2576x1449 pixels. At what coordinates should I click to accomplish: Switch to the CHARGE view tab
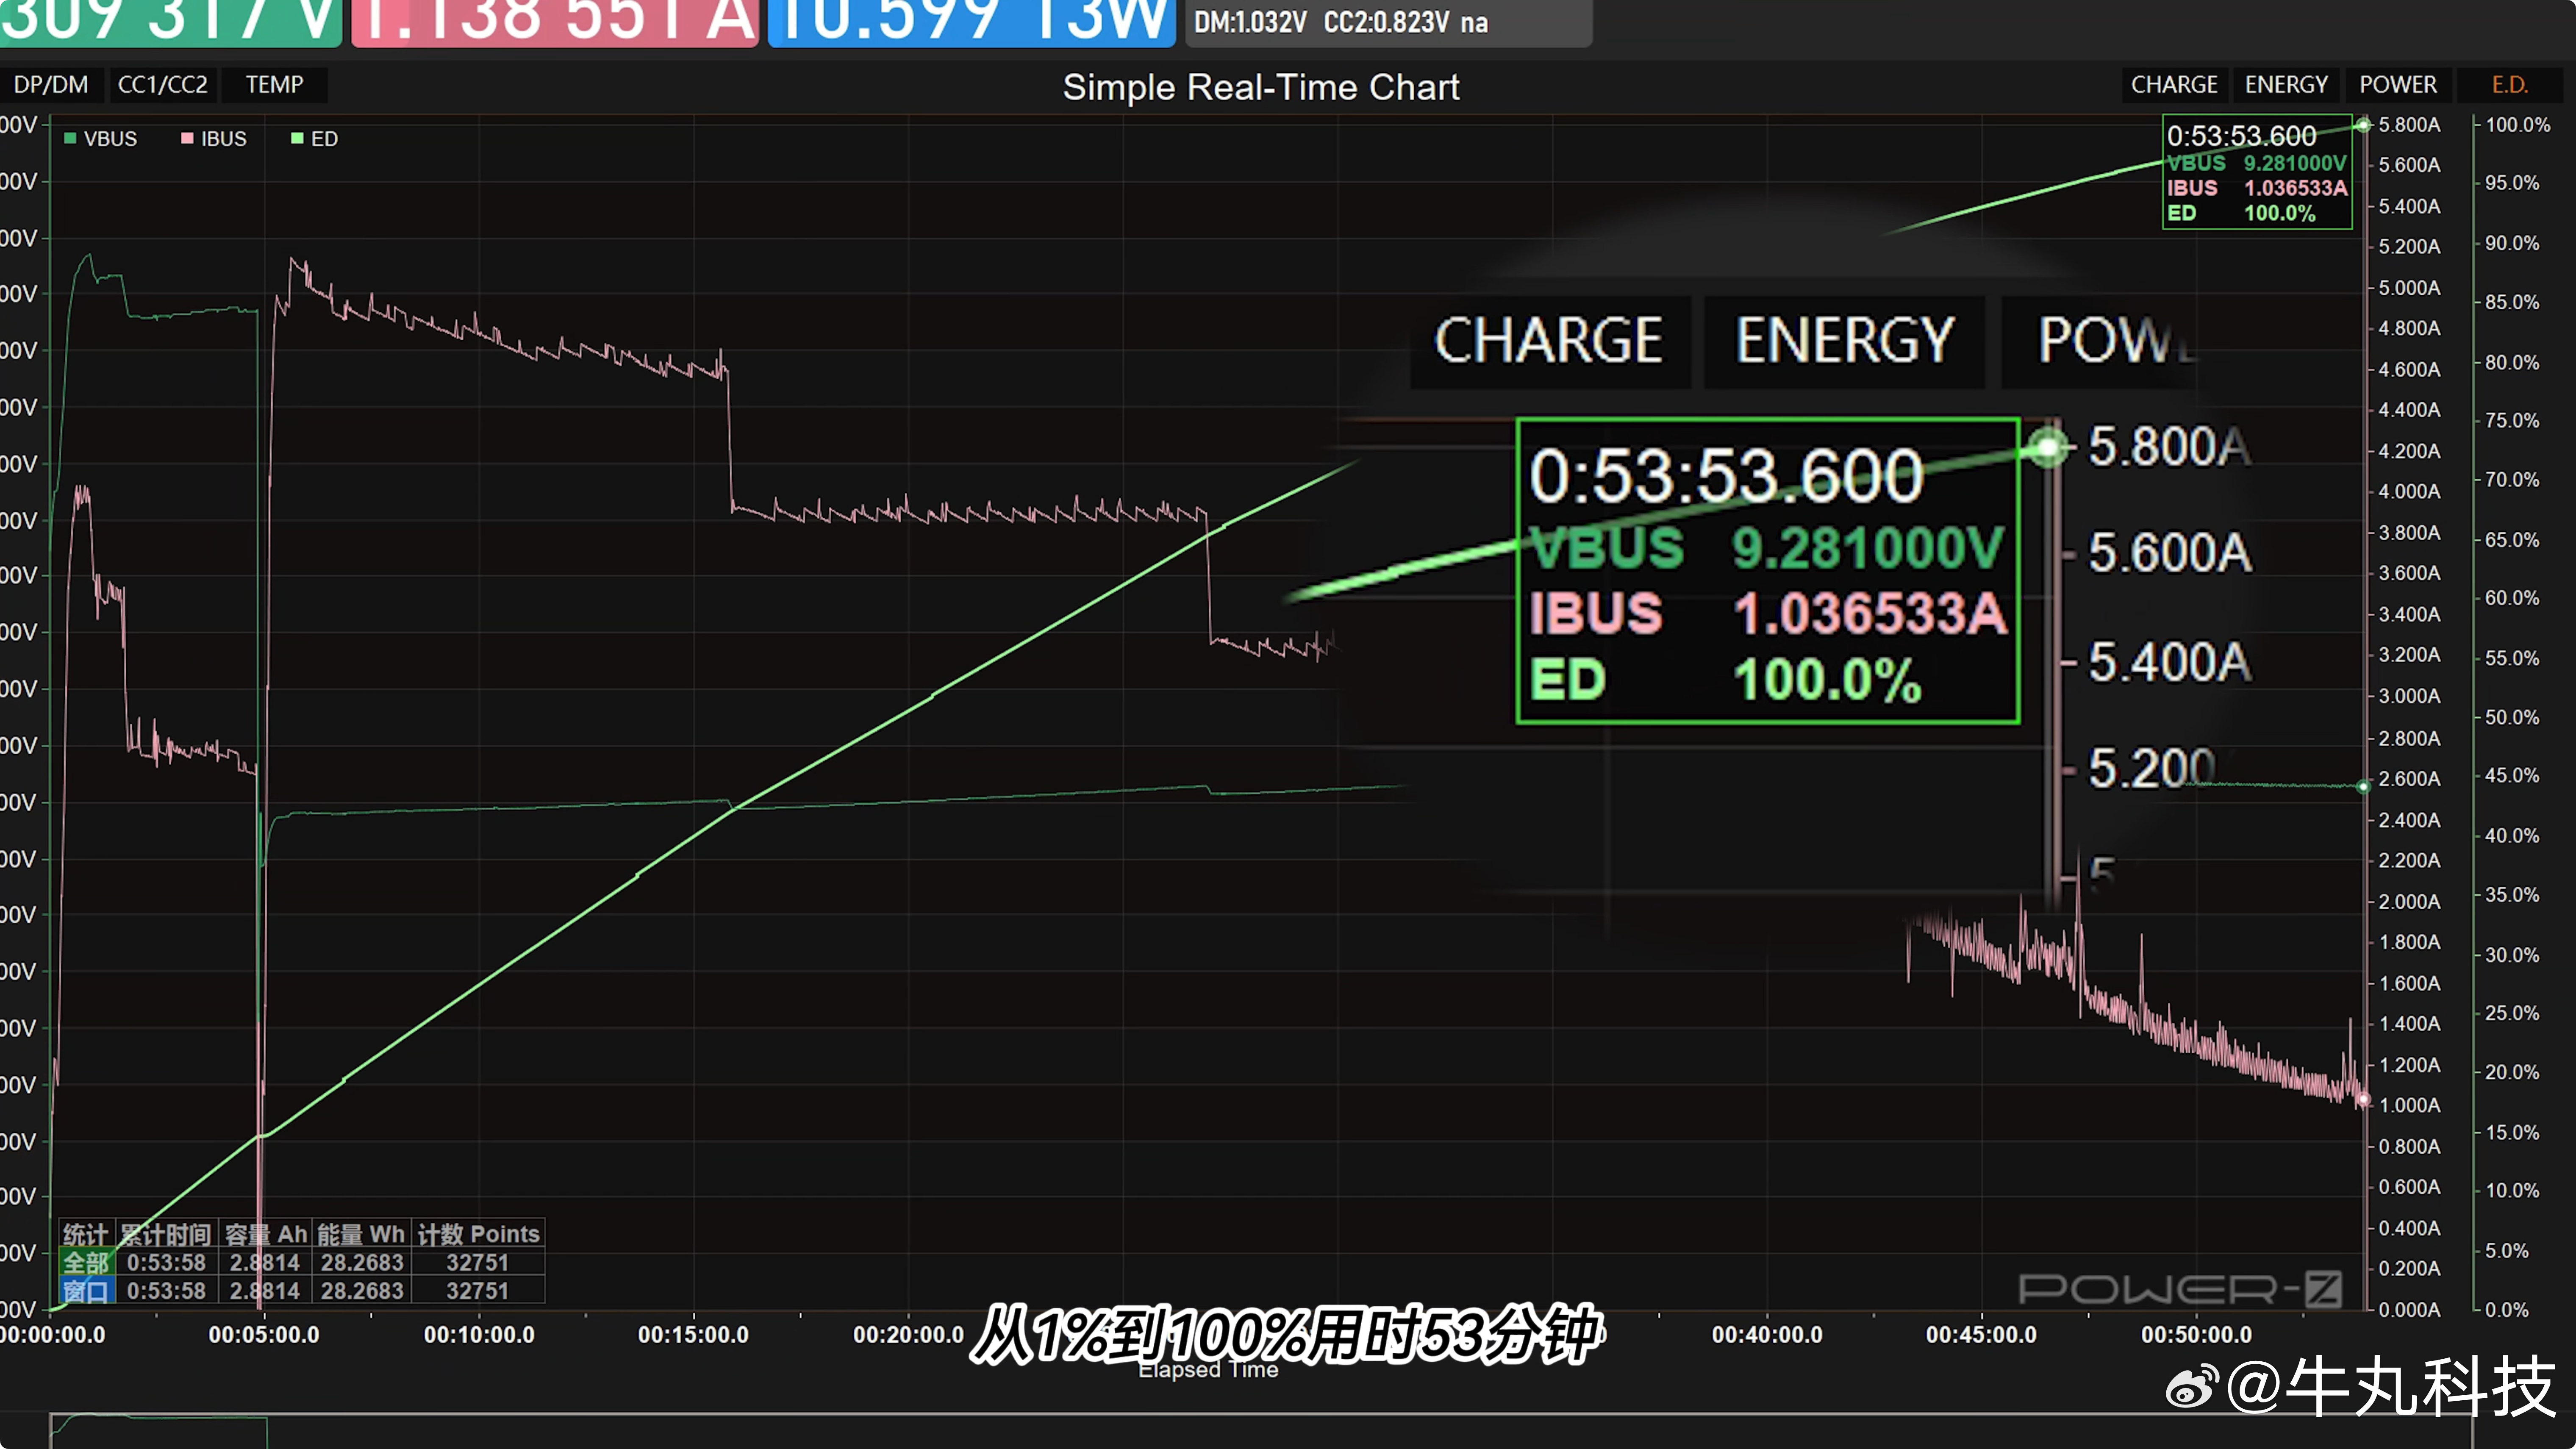tap(2174, 85)
